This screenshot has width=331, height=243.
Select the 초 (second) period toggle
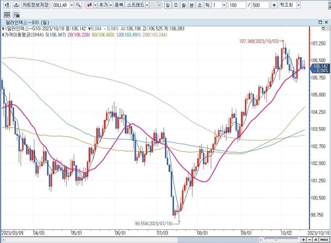click(199, 5)
